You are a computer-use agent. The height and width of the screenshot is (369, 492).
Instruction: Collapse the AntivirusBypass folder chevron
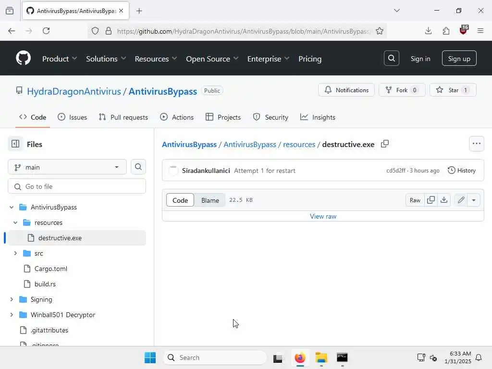click(12, 207)
